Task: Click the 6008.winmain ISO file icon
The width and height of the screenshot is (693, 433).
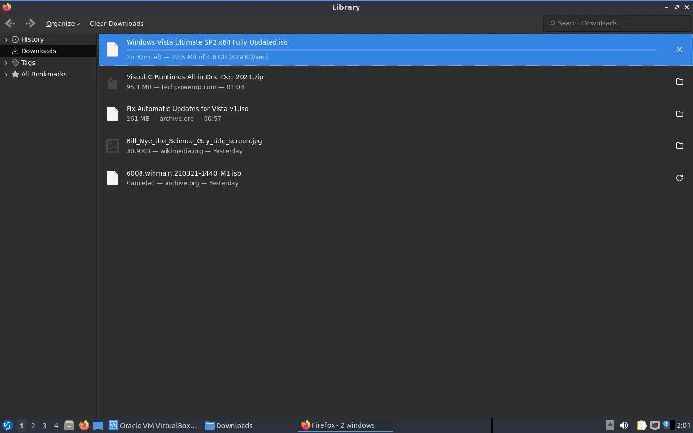Action: click(x=112, y=178)
